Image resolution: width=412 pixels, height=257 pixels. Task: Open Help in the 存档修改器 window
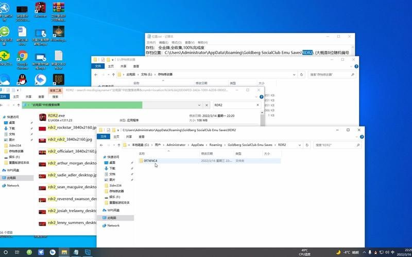pos(356,66)
